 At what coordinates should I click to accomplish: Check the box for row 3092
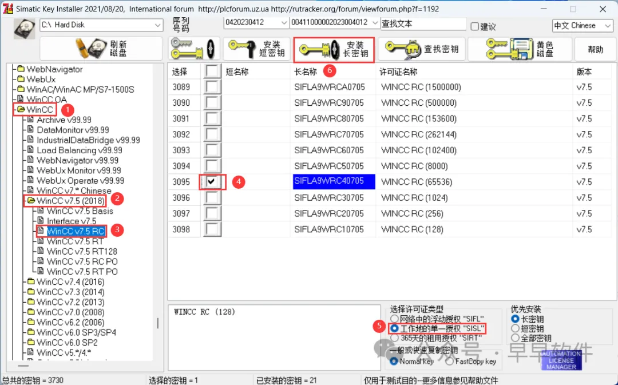(212, 134)
